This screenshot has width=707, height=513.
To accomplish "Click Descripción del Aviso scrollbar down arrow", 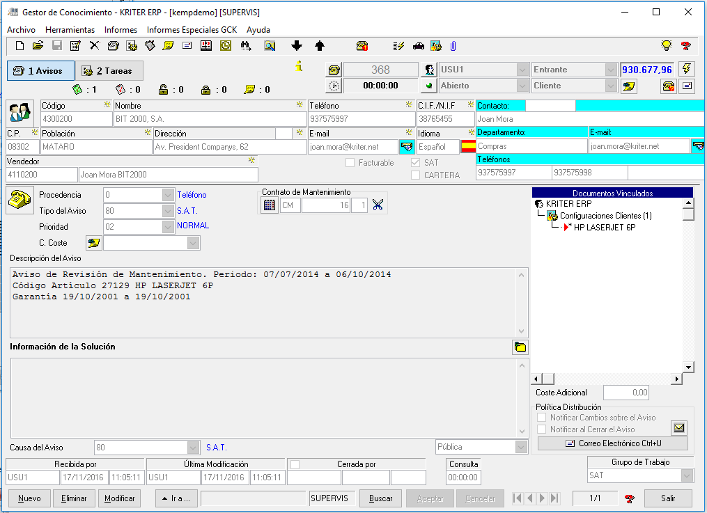I will coord(521,331).
